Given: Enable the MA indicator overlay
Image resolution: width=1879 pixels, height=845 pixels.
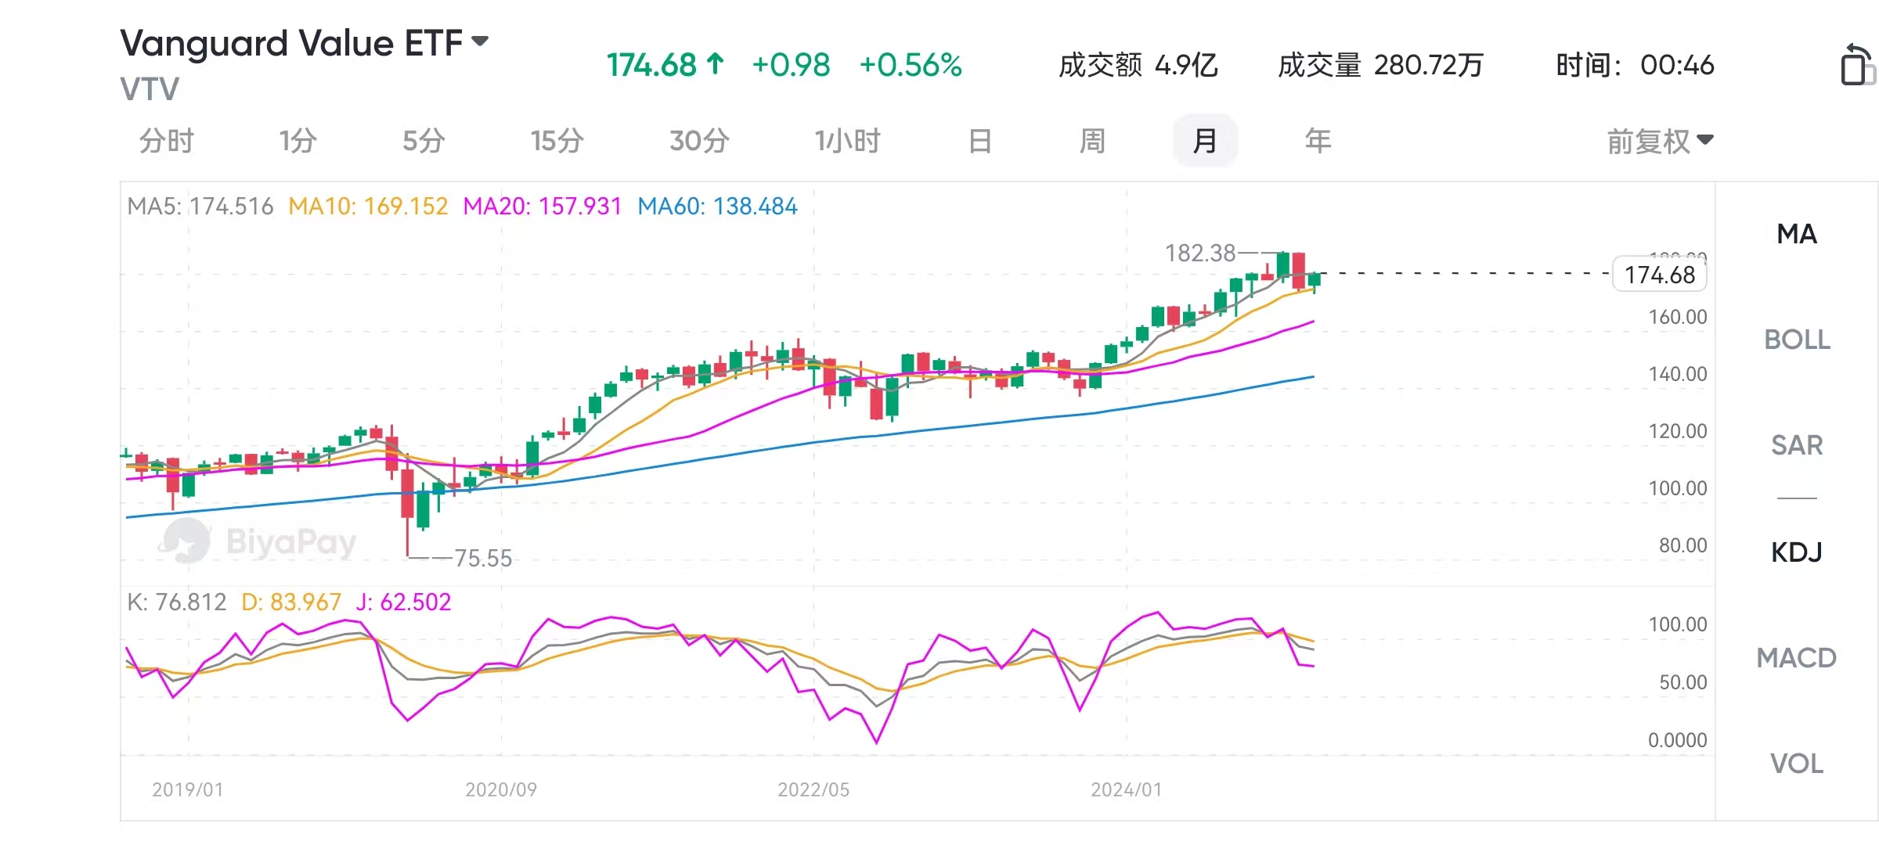Looking at the screenshot, I should pos(1796,234).
